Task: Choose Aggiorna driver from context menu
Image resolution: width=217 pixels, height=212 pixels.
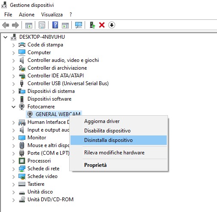Action: 119,121
